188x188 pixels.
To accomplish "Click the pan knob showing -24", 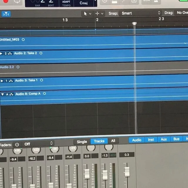I will point(73,148).
